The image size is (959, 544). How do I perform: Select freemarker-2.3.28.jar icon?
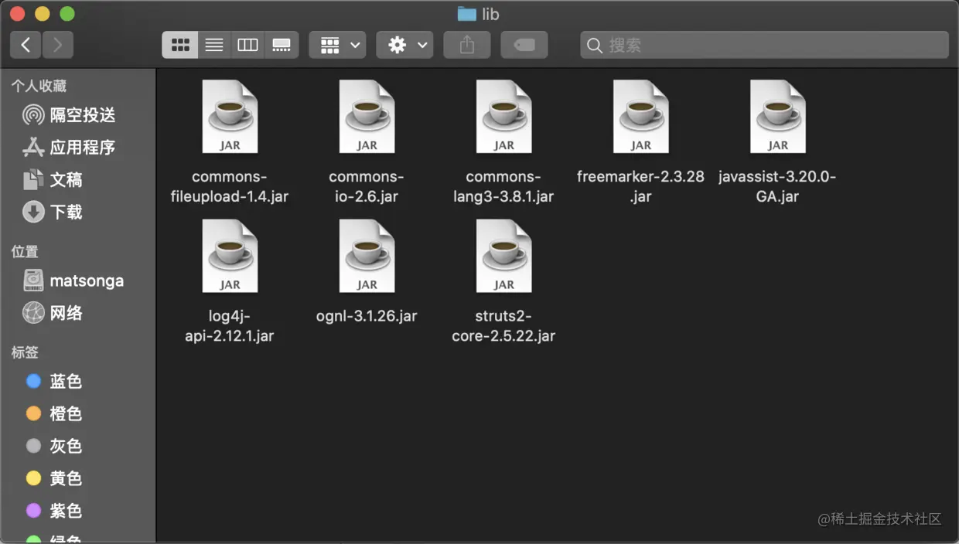pyautogui.click(x=640, y=117)
